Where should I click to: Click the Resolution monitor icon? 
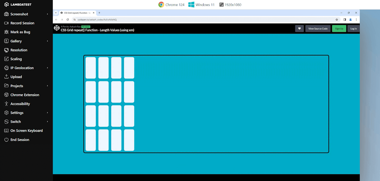click(x=6, y=50)
